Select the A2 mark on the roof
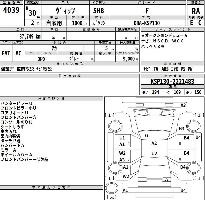The width and height of the screenshot is (205, 200). [x=154, y=143]
